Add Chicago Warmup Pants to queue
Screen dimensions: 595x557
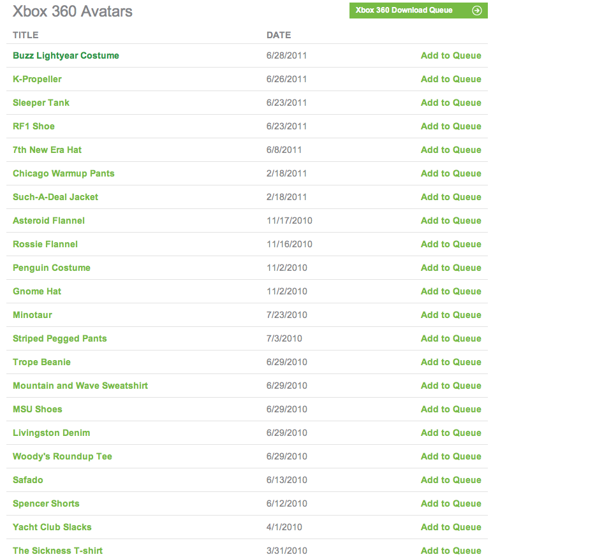[x=451, y=173]
